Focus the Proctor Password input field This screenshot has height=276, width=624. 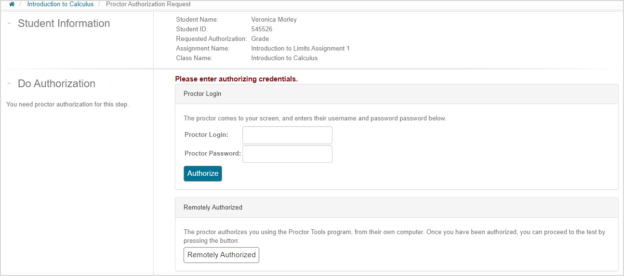[287, 154]
